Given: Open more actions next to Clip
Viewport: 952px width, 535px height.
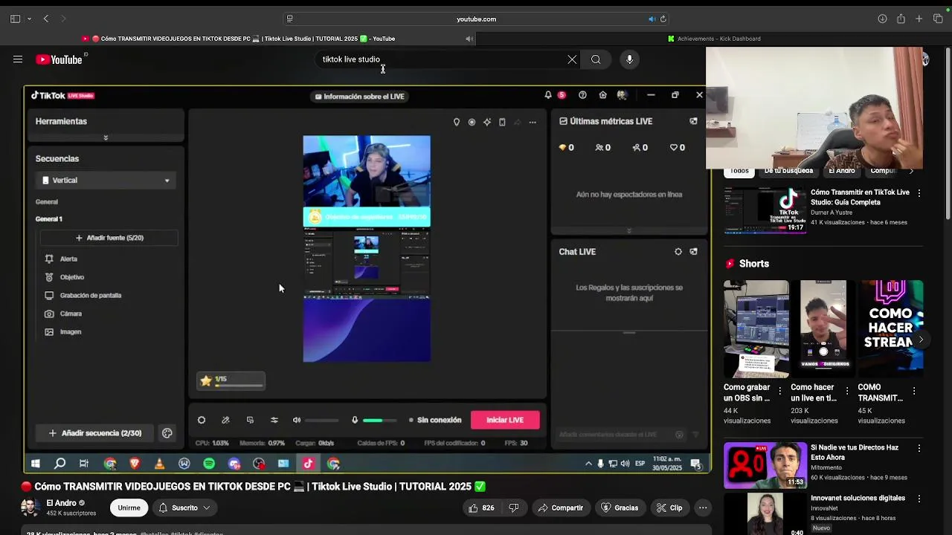Looking at the screenshot, I should (703, 508).
